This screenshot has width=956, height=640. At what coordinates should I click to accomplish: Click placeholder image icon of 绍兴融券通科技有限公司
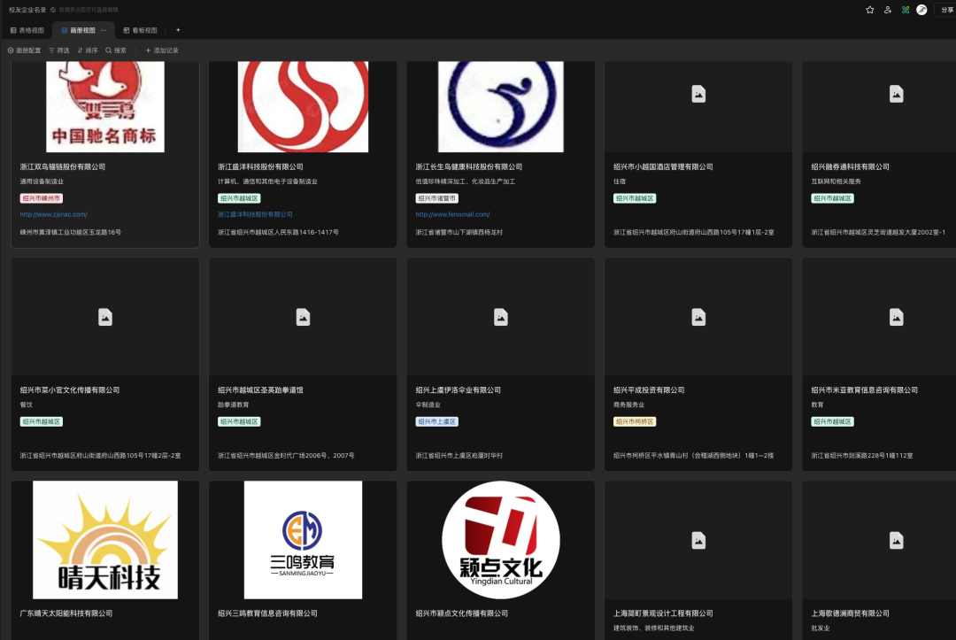pyautogui.click(x=896, y=94)
